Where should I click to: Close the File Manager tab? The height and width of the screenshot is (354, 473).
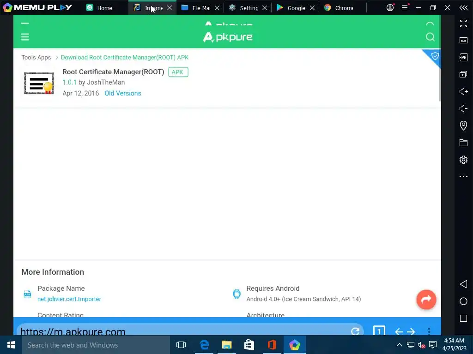[x=217, y=8]
